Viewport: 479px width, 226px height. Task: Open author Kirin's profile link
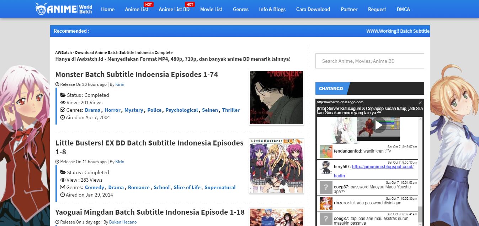click(119, 84)
